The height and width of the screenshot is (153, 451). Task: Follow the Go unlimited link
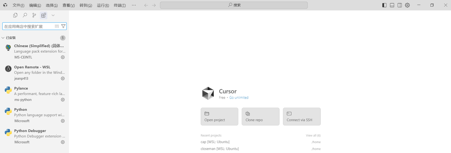pos(239,98)
